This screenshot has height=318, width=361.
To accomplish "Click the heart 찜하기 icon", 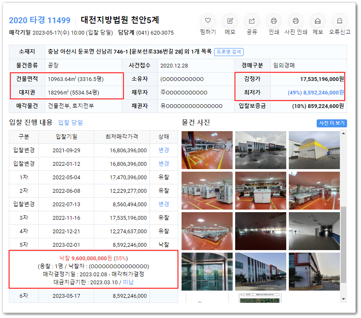I will point(208,21).
